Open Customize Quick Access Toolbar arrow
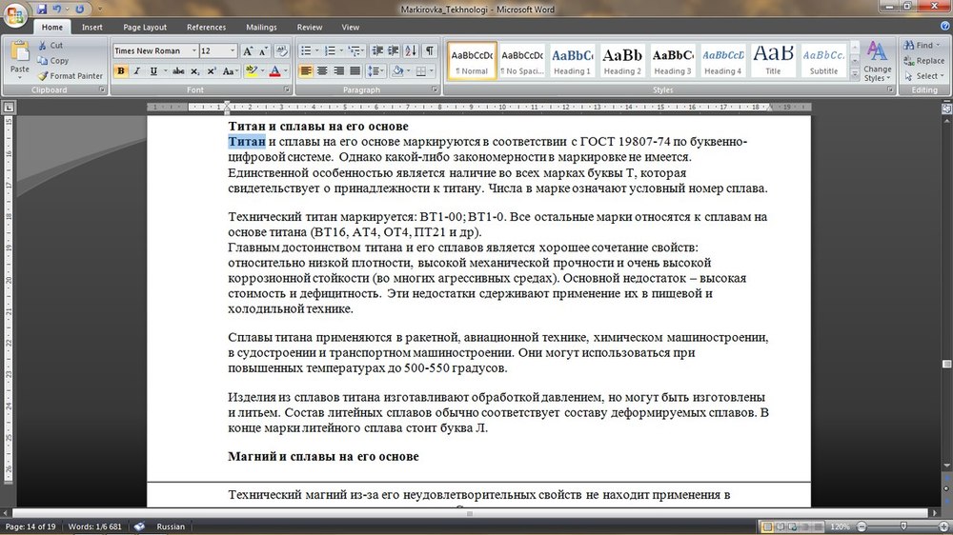This screenshot has height=535, width=953. (x=100, y=10)
